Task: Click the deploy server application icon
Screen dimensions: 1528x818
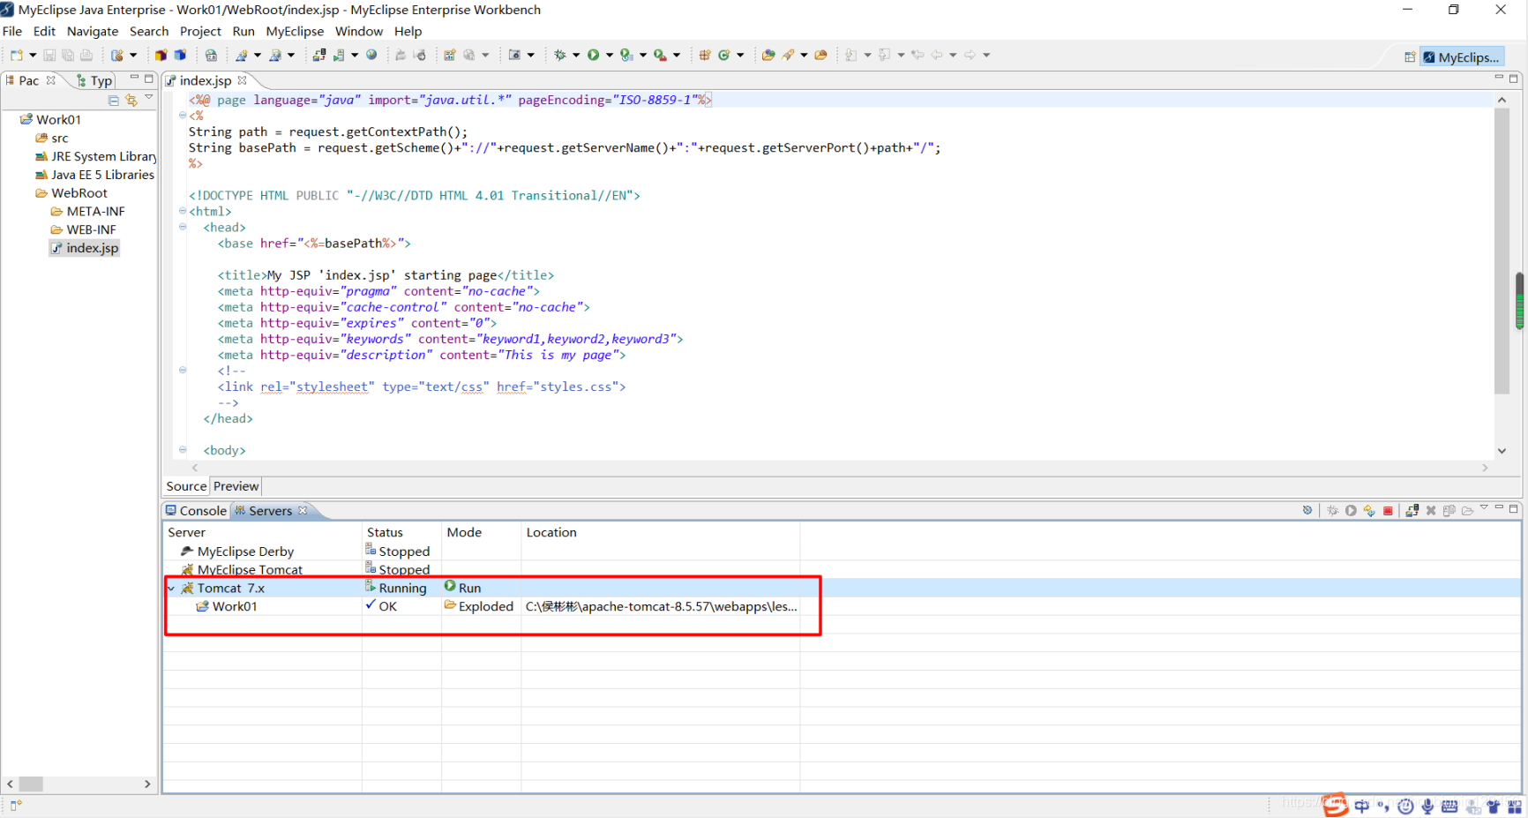Action: pyautogui.click(x=319, y=55)
